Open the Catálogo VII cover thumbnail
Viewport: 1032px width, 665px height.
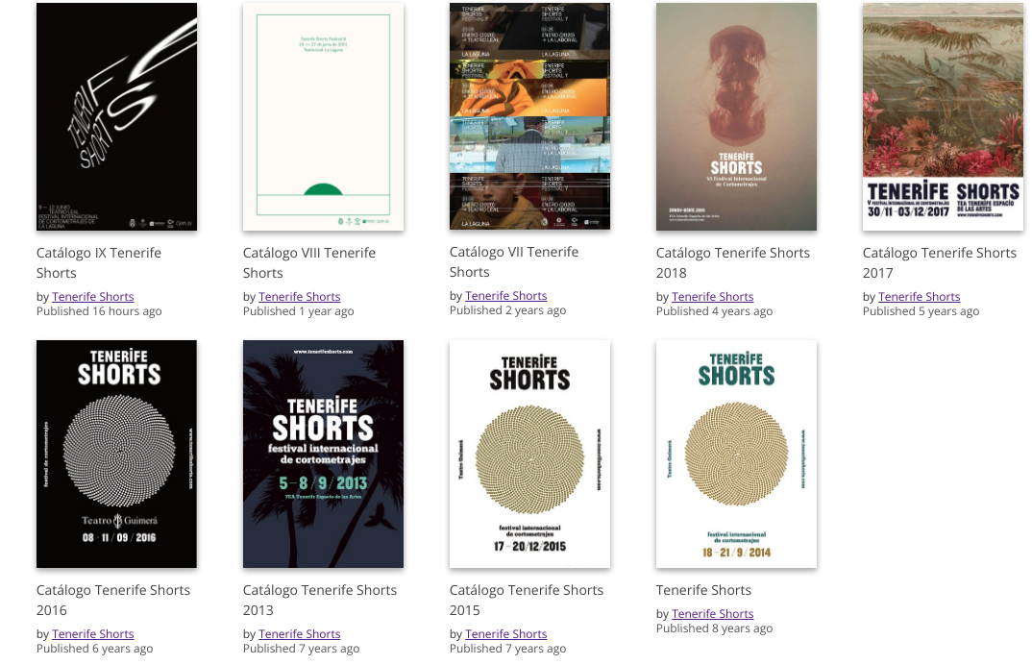click(529, 116)
